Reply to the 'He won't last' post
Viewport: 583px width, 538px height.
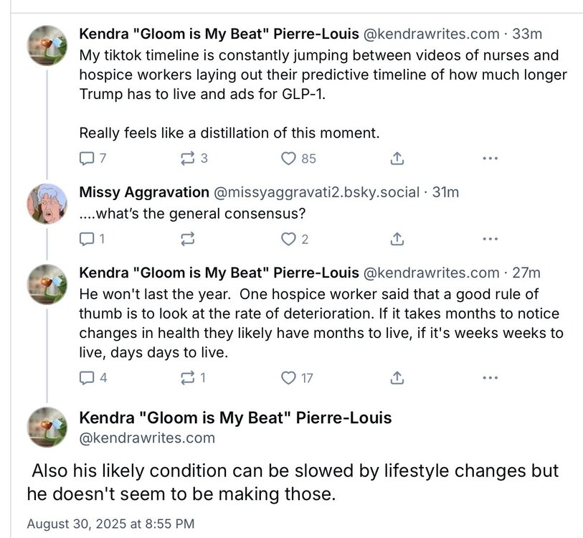point(86,377)
